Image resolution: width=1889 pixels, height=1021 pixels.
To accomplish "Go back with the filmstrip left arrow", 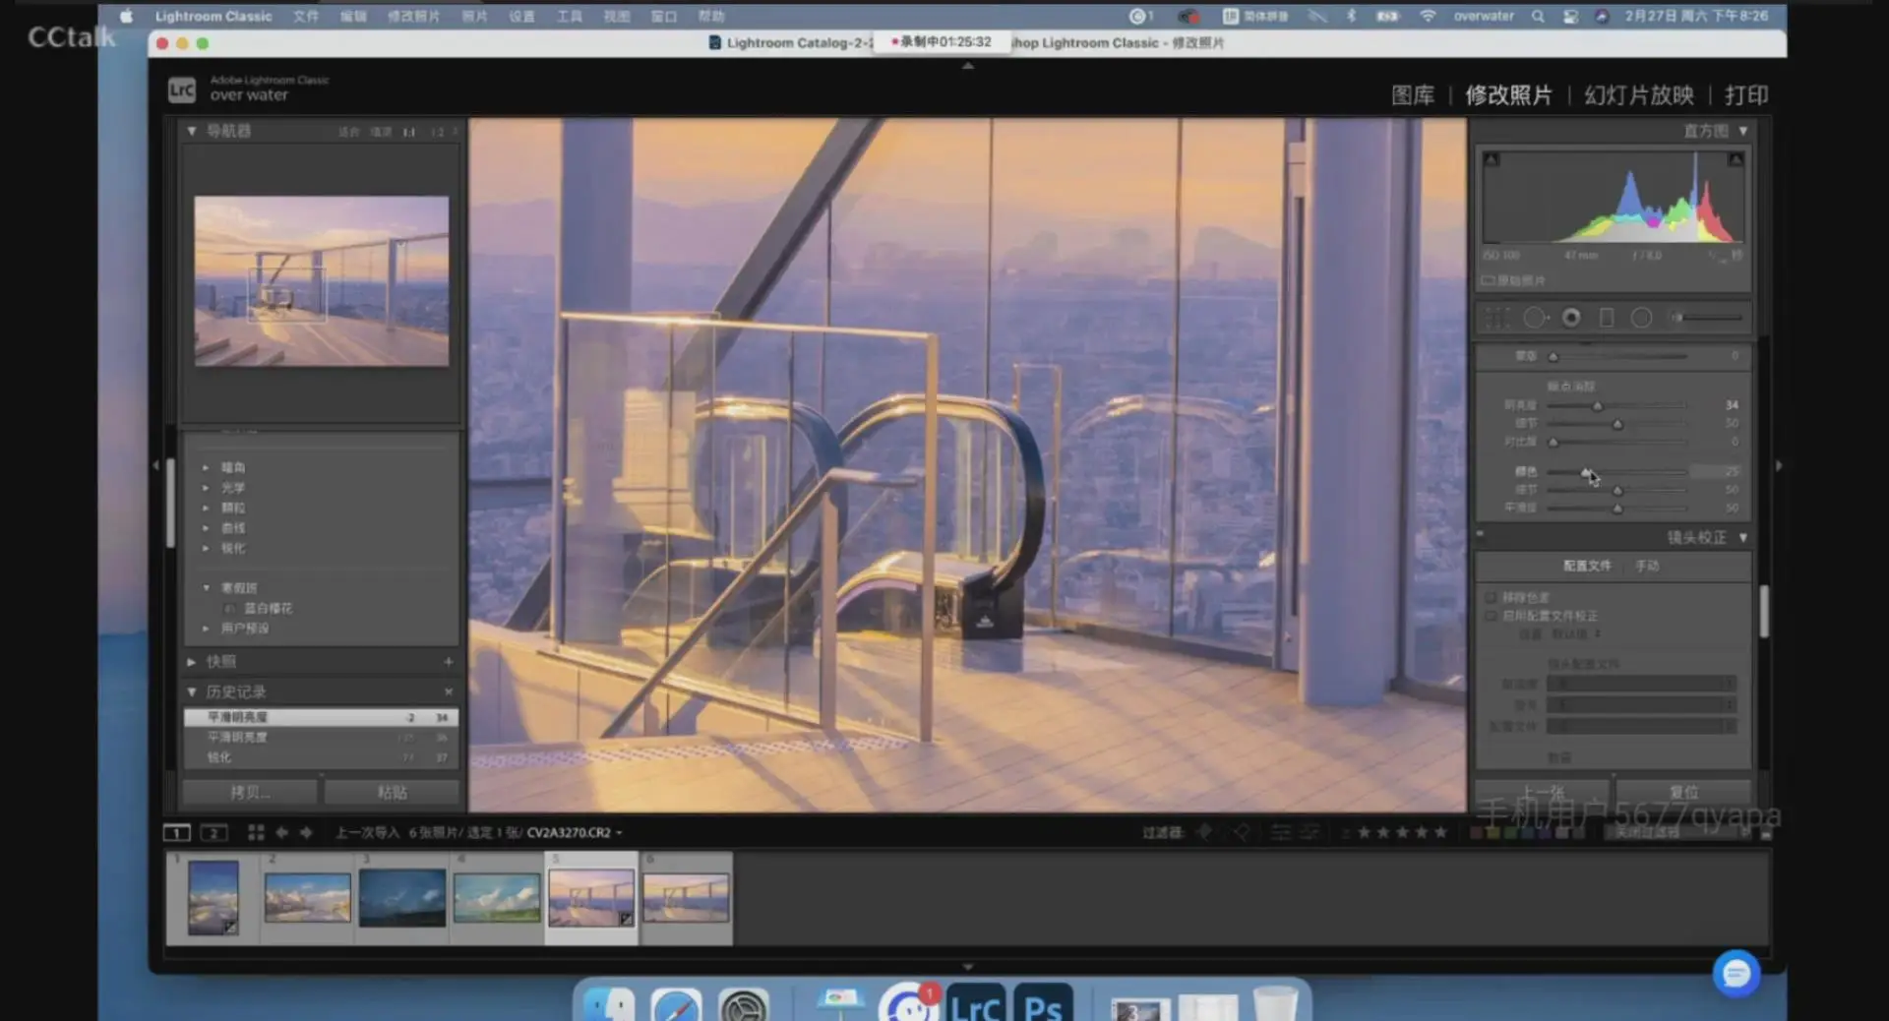I will coord(282,833).
